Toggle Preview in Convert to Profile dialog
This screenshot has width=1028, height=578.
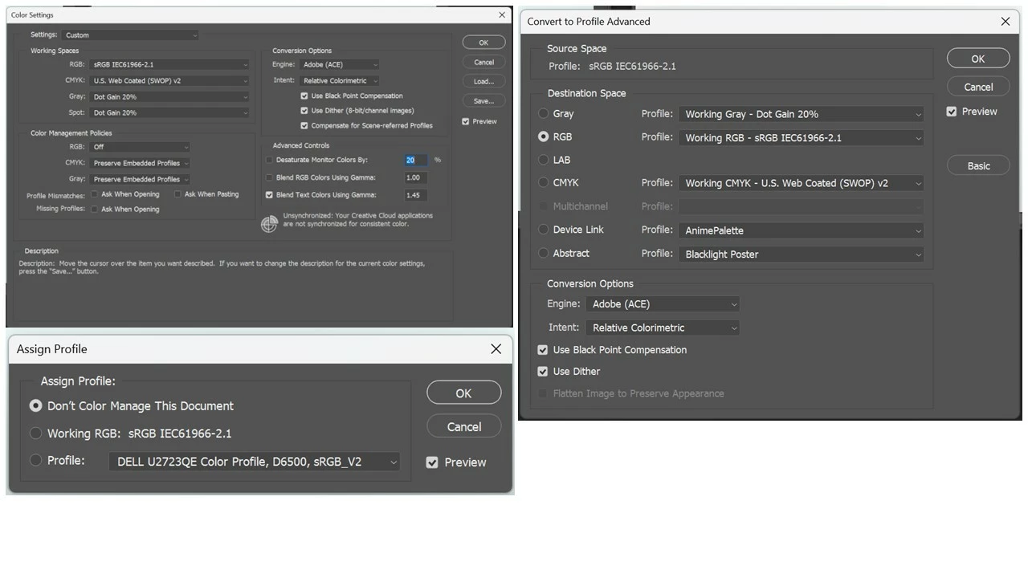coord(952,112)
